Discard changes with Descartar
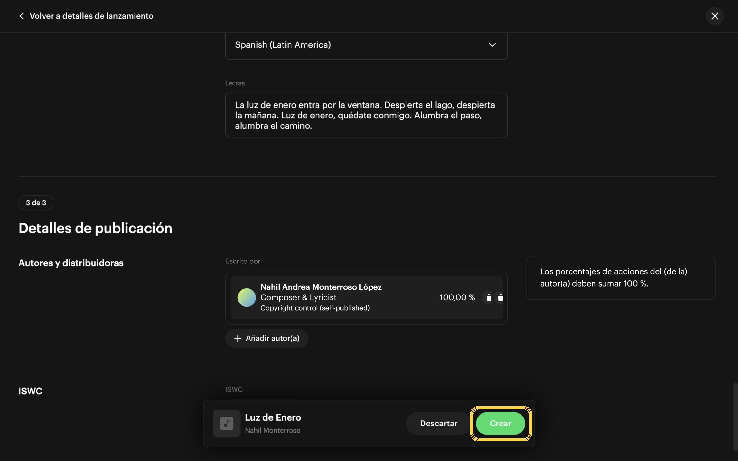The width and height of the screenshot is (738, 461). click(439, 424)
